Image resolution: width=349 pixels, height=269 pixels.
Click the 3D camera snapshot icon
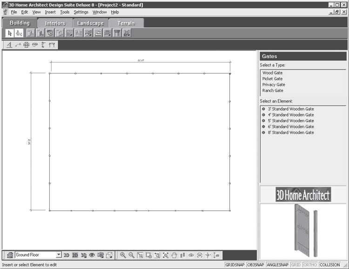(101, 255)
